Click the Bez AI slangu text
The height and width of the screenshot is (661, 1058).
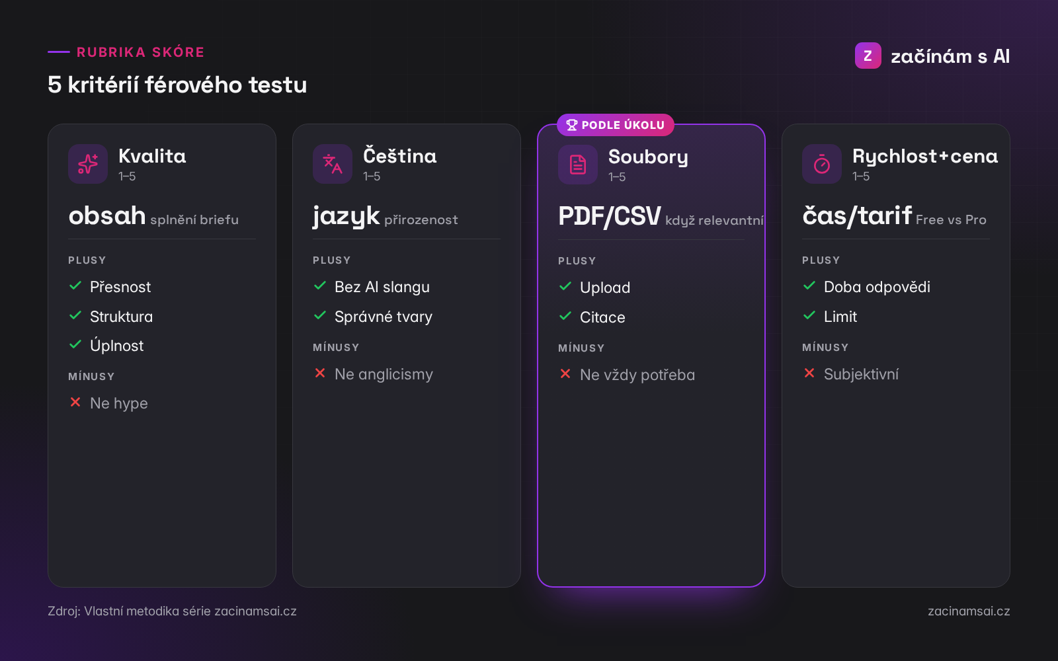[x=382, y=287]
